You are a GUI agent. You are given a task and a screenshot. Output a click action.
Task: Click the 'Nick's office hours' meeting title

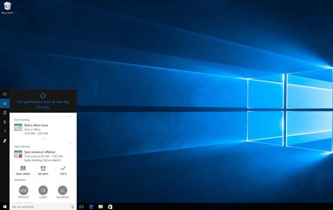(x=36, y=125)
